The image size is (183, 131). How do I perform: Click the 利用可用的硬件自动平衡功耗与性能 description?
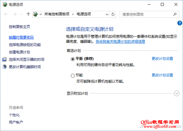pyautogui.click(x=106, y=65)
